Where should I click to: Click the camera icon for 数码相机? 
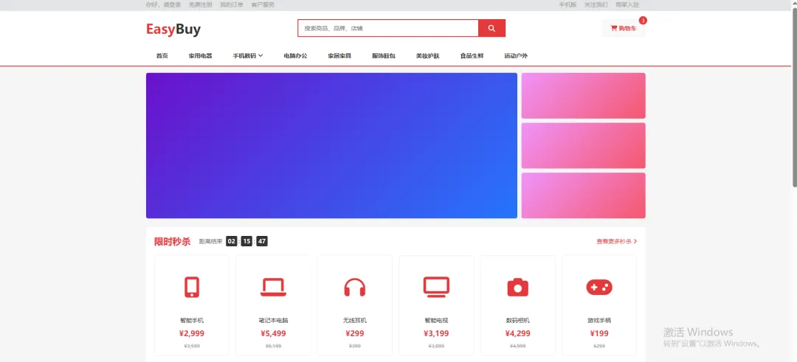click(518, 288)
